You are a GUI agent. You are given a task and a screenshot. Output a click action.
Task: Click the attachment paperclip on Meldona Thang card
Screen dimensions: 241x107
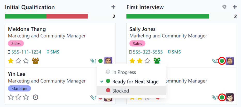coord(92,61)
